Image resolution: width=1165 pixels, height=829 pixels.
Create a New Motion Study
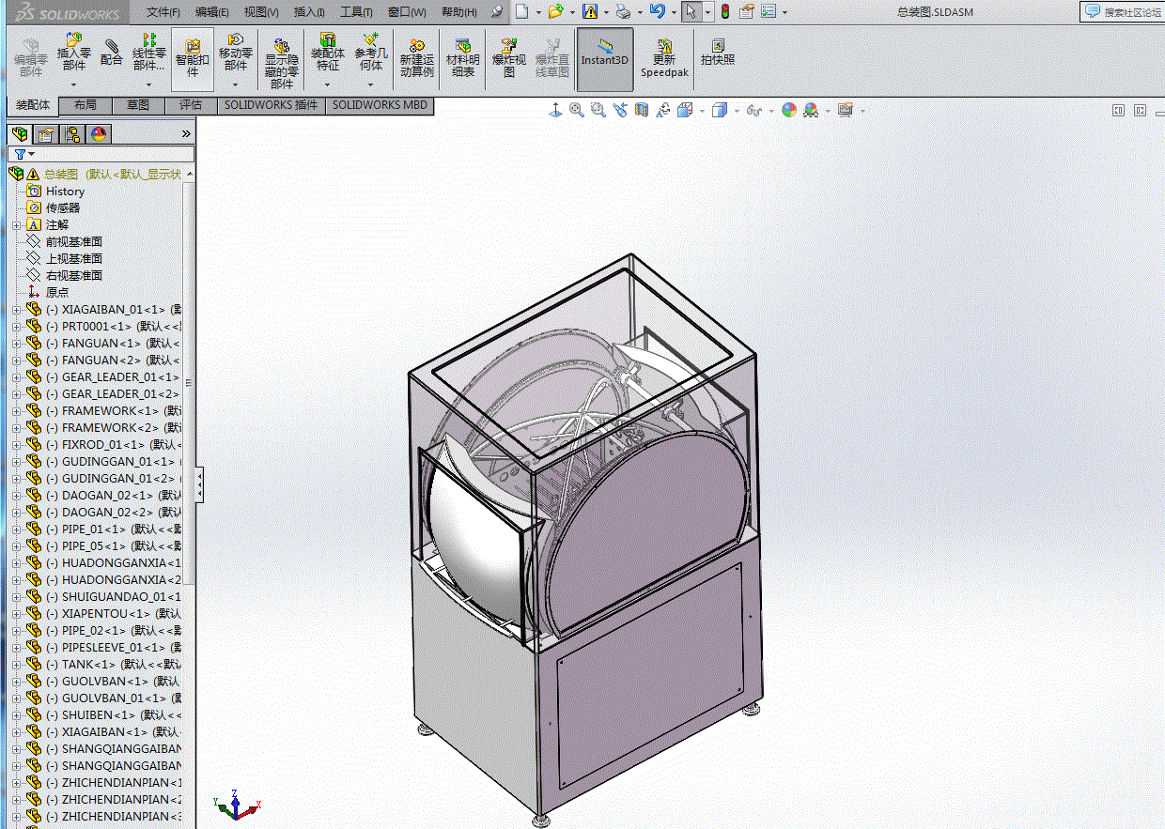coord(417,57)
